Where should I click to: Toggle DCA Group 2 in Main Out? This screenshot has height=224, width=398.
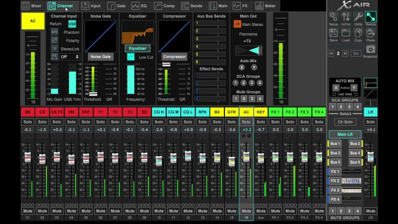[x=243, y=83]
